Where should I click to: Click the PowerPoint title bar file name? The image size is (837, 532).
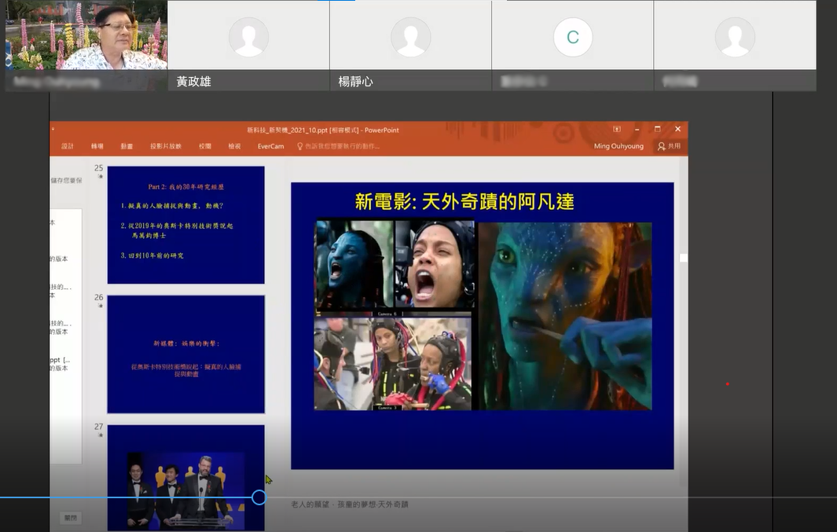pyautogui.click(x=322, y=130)
